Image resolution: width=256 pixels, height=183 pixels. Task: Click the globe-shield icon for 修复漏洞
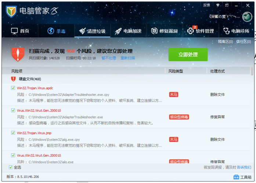tap(154, 31)
